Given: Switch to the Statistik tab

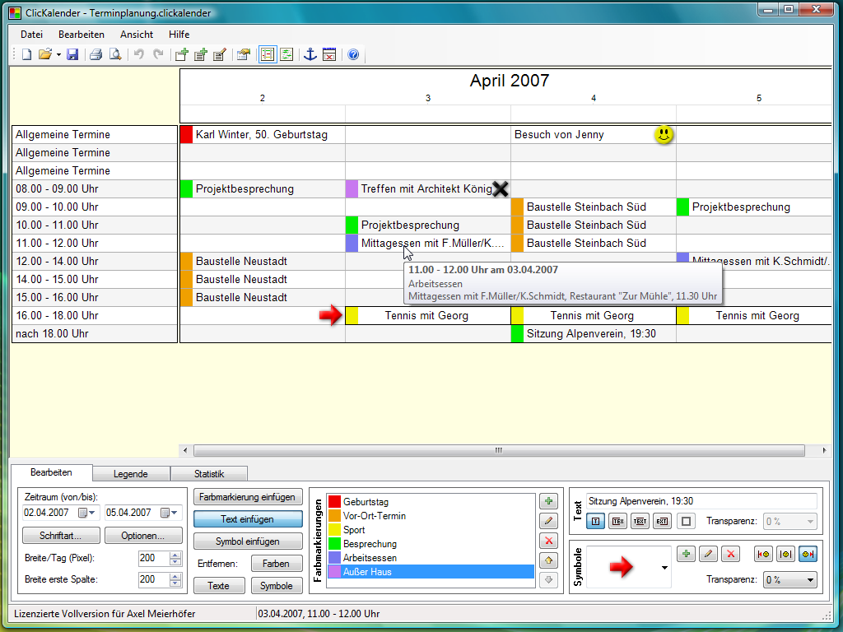Looking at the screenshot, I should coord(208,474).
